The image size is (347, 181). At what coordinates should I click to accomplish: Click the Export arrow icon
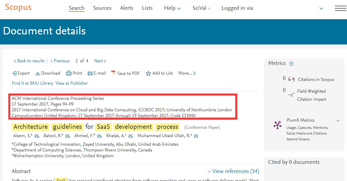(14, 73)
